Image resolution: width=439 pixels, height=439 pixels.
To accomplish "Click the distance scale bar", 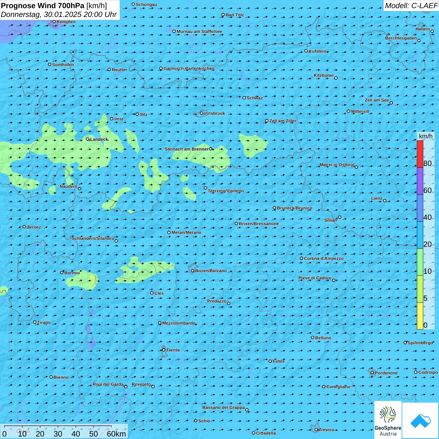I will point(64,431).
